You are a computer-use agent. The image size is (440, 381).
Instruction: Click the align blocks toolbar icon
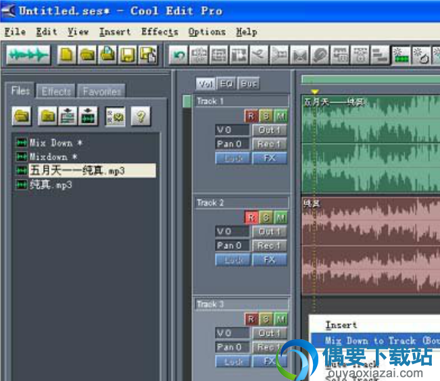pyautogui.click(x=381, y=55)
